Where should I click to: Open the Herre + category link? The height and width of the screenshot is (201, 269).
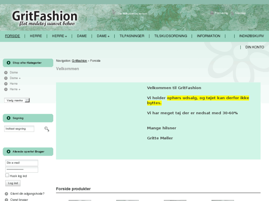15,89
